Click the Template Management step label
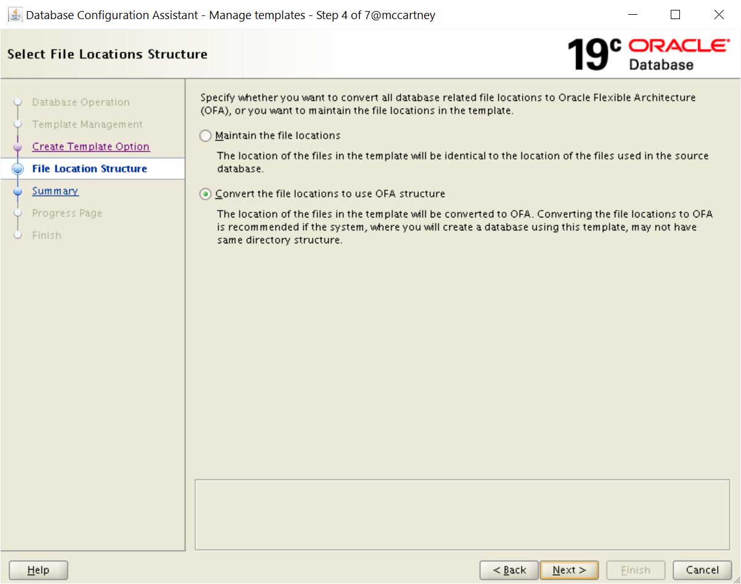This screenshot has height=584, width=741. (87, 124)
